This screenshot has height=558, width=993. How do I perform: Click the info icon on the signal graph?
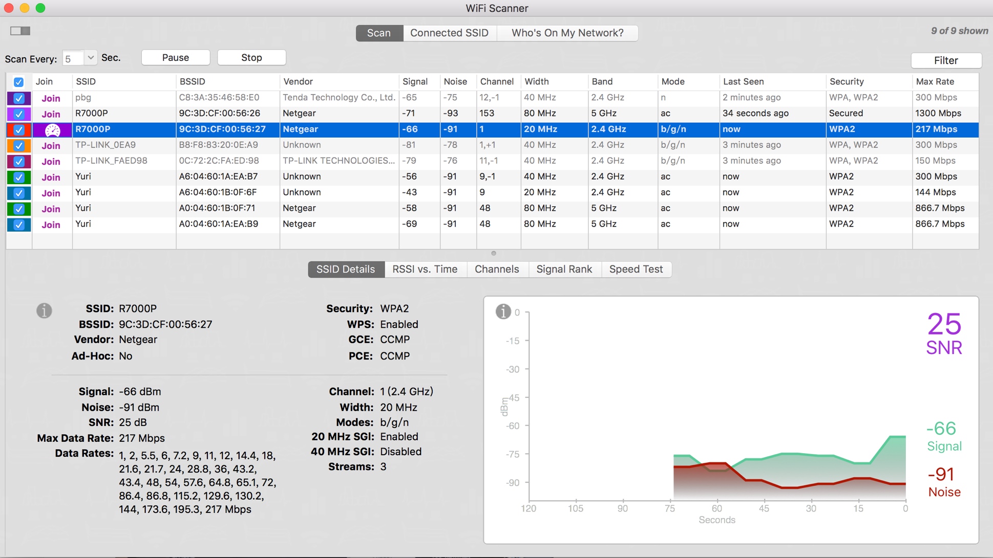click(503, 311)
